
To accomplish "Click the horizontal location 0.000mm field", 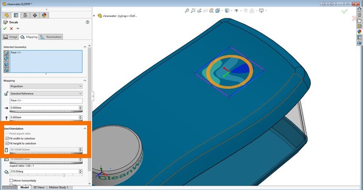I will 44,108.
